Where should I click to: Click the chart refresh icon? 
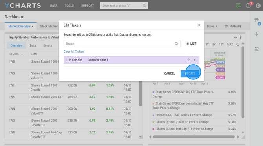tap(238, 44)
